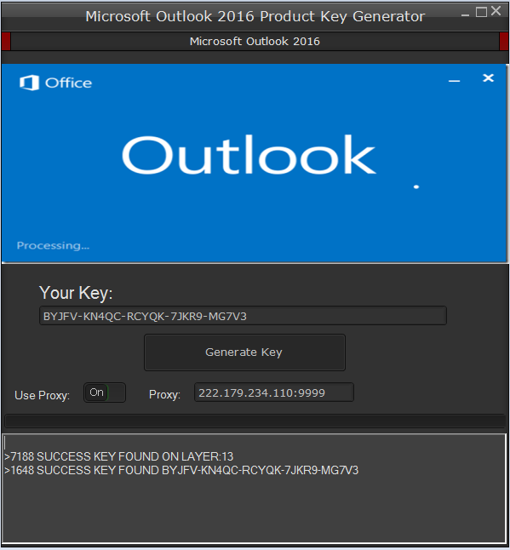
Task: Close the Product Key Generator window
Action: tap(496, 11)
